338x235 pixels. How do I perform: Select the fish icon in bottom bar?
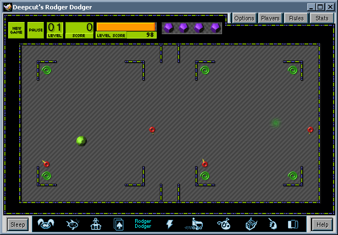pyautogui.click(x=72, y=224)
